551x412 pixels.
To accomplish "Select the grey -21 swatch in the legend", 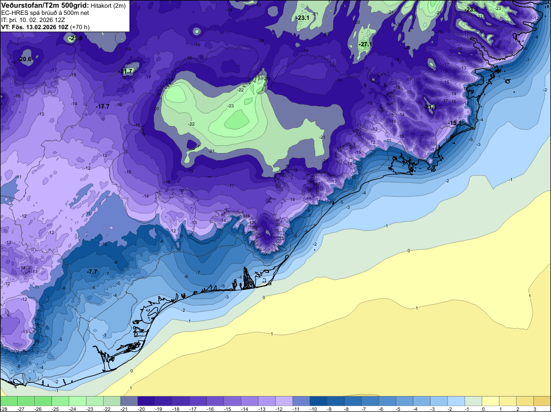I will click(x=129, y=401).
